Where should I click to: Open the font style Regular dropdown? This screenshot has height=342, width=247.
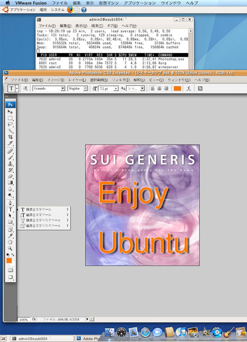(x=86, y=88)
